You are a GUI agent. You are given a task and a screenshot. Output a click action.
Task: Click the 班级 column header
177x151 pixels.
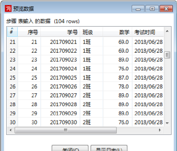pyautogui.click(x=92, y=32)
